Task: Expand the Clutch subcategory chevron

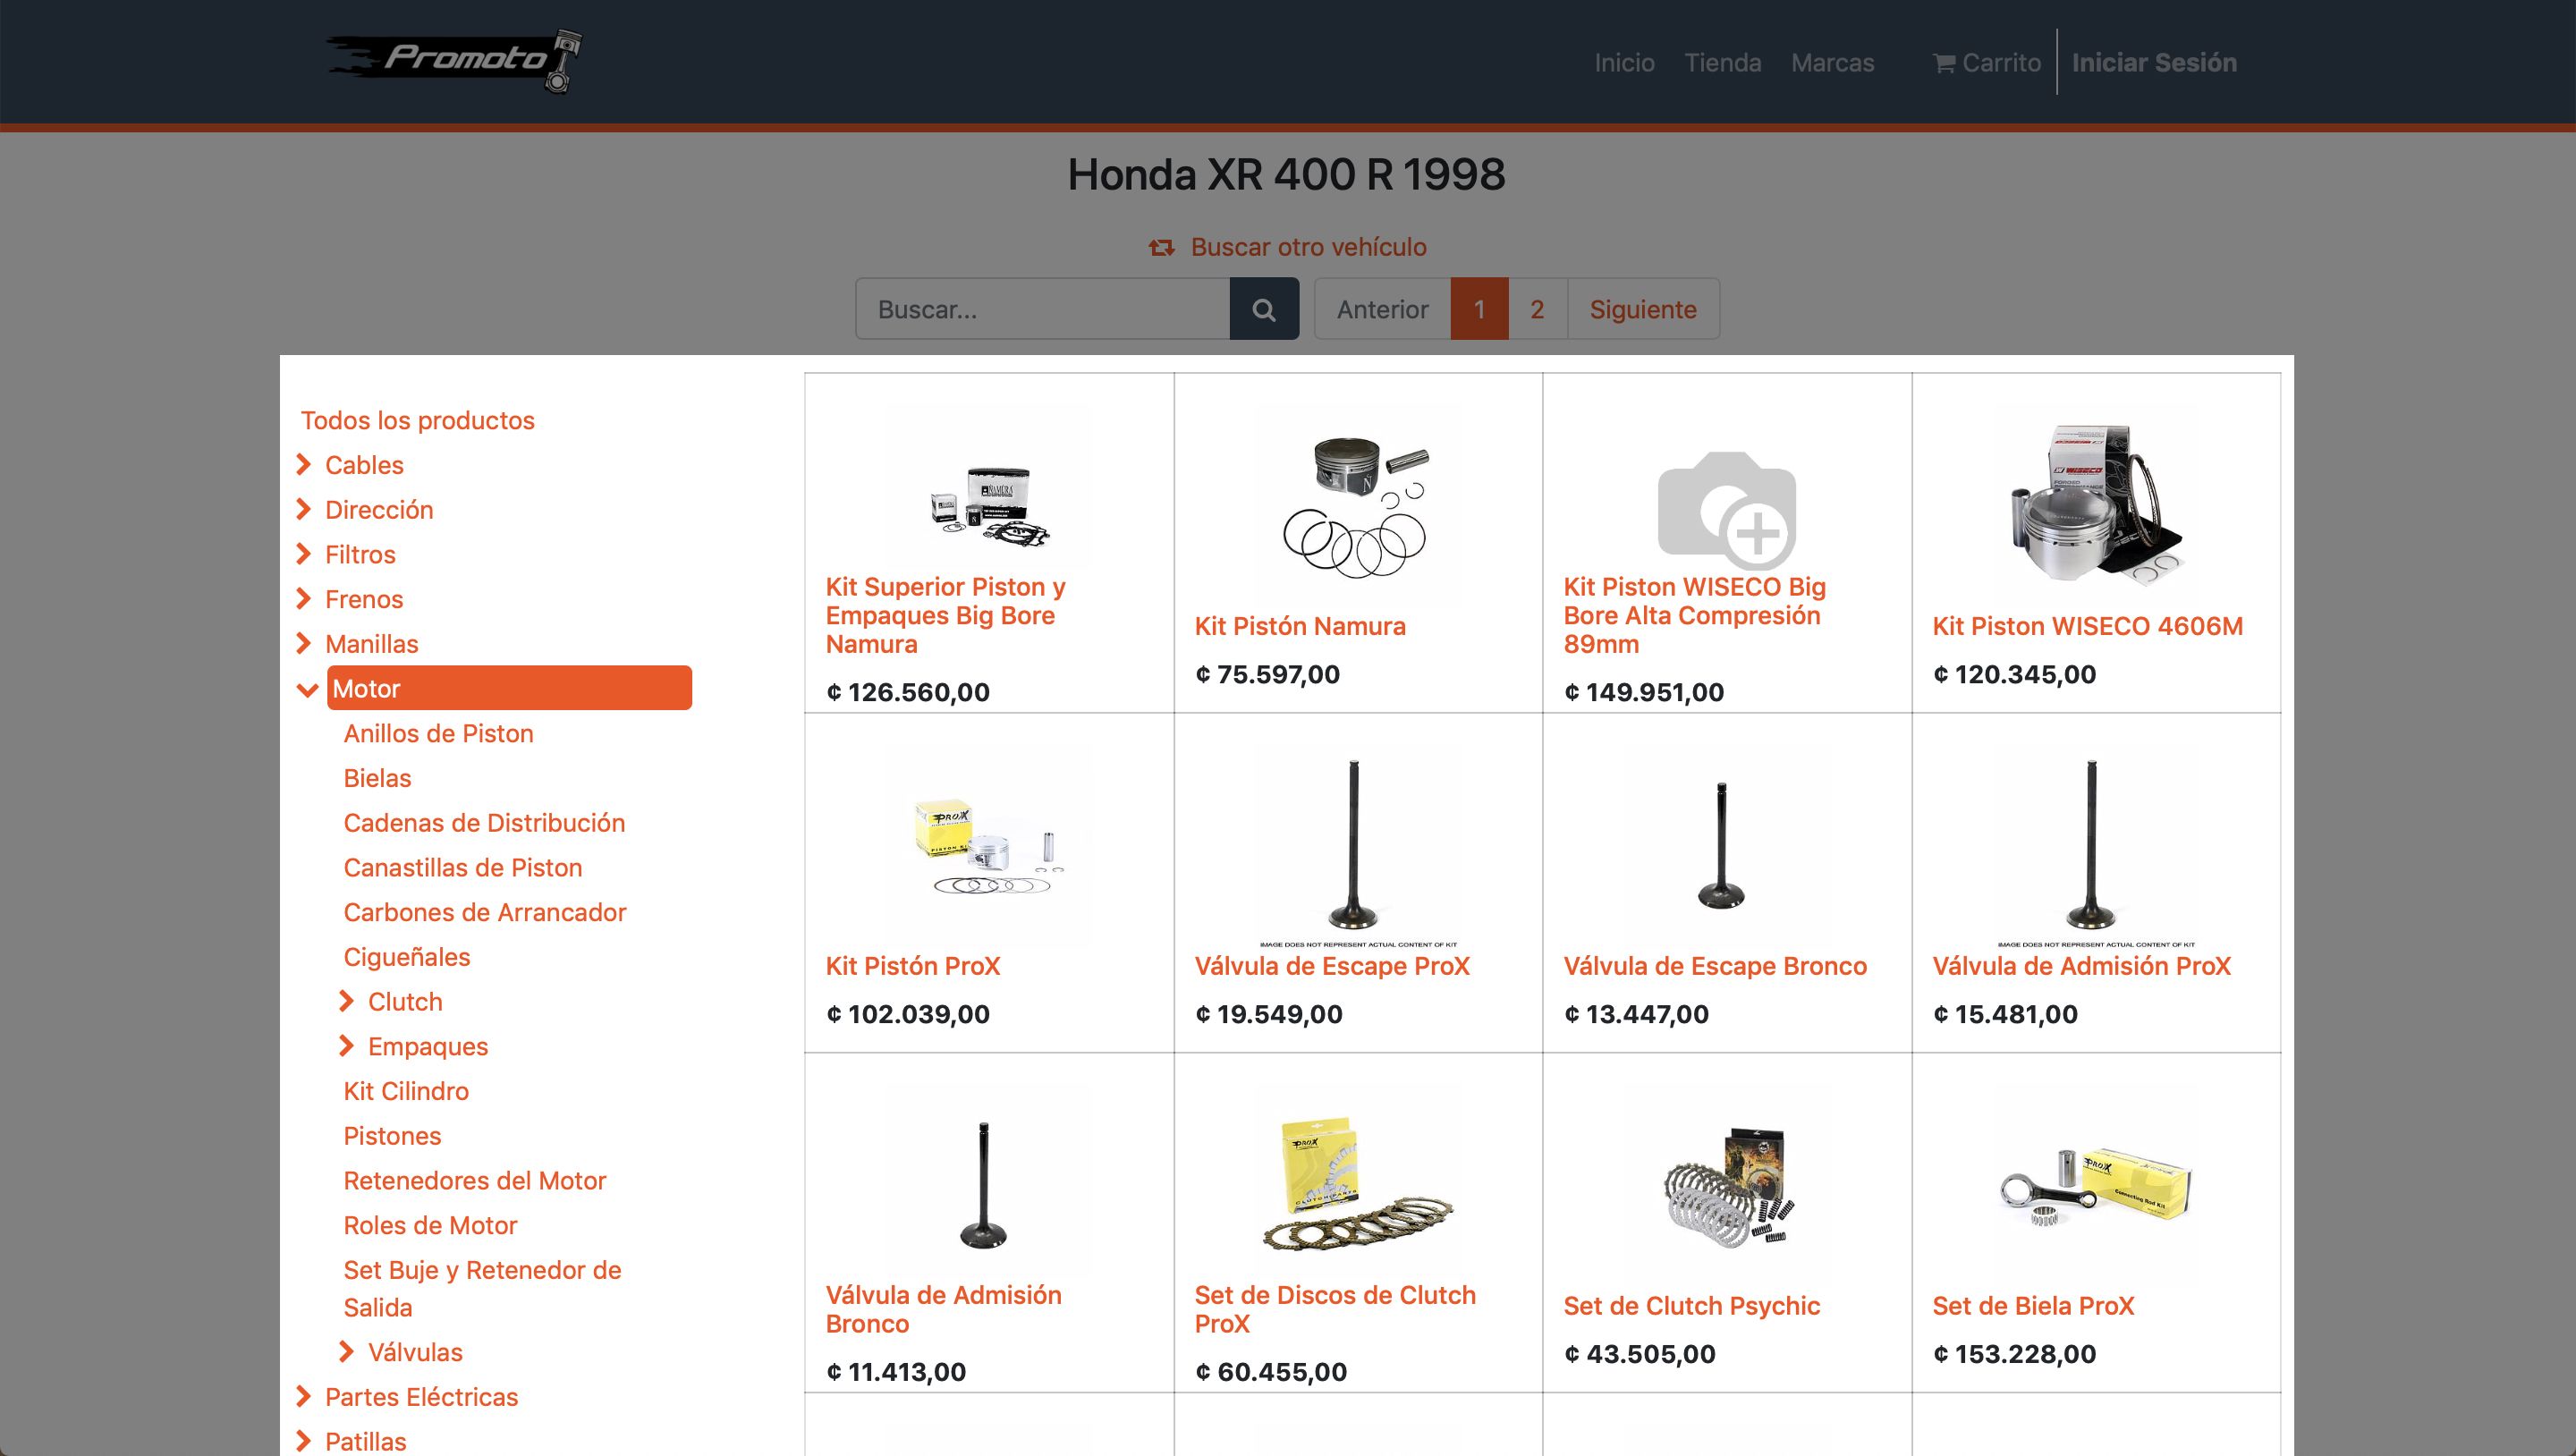Action: (347, 1001)
